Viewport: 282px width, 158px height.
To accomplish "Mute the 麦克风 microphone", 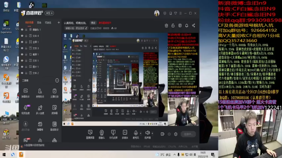I will pyautogui.click(x=136, y=134).
